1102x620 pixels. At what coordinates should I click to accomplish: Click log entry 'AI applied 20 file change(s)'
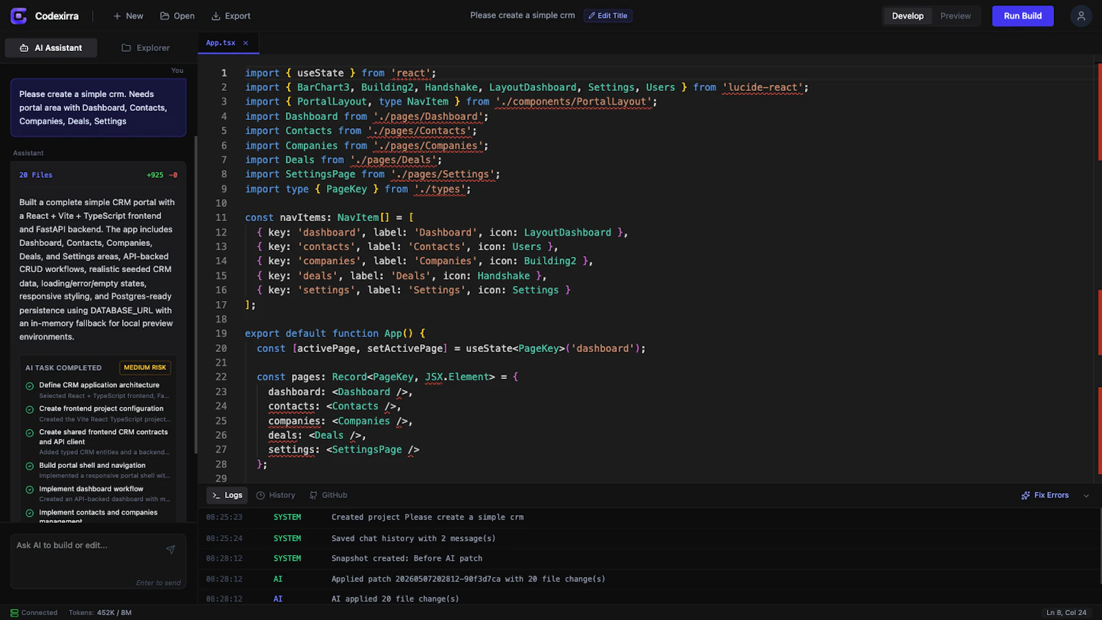(x=395, y=599)
